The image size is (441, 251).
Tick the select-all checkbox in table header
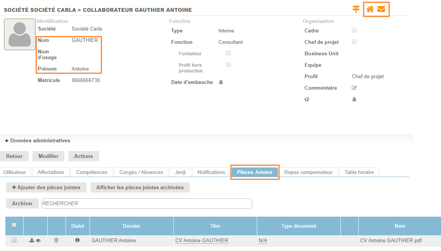pos(14,225)
